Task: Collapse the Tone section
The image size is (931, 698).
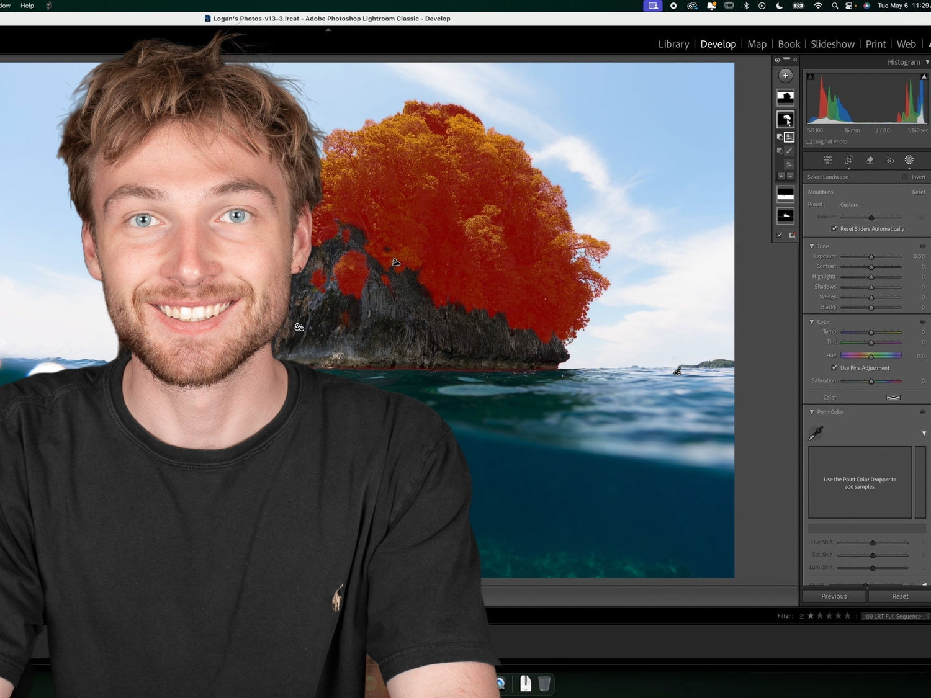Action: pos(811,246)
